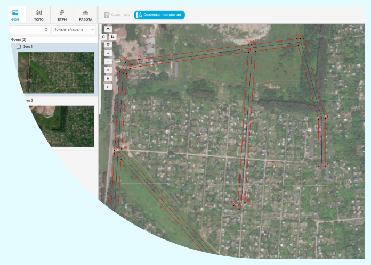Image resolution: width=371 pixels, height=265 pixels.
Task: Click the Основные построения button
Action: (159, 15)
